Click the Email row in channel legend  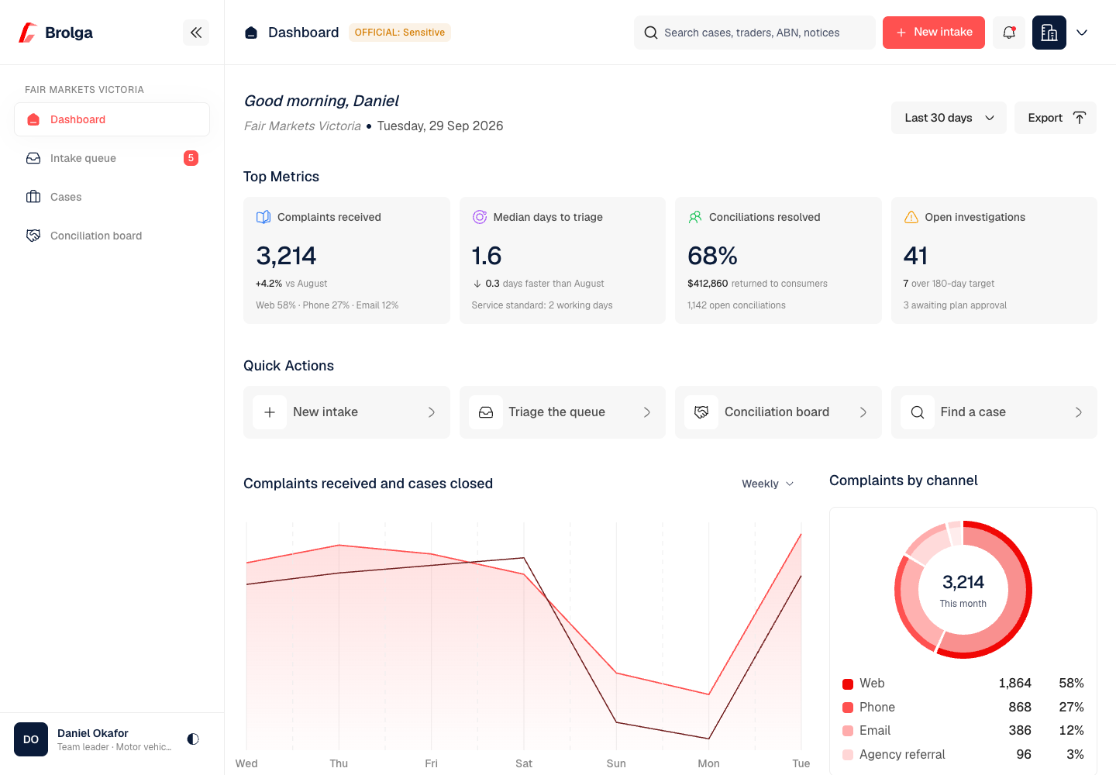[x=963, y=731]
